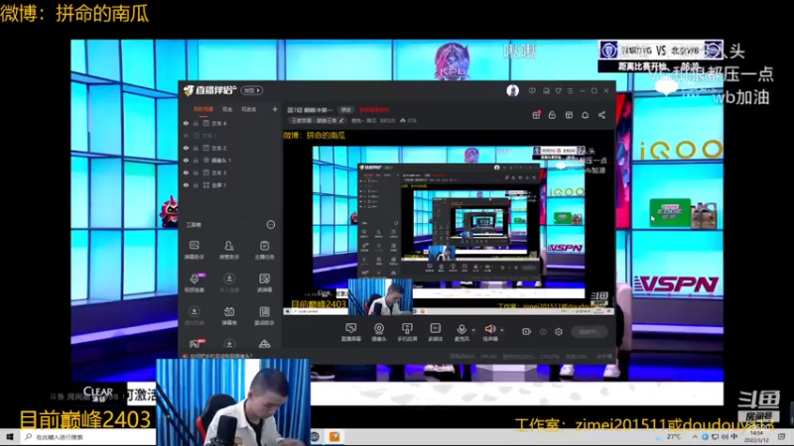The height and width of the screenshot is (446, 794).
Task: Select the 文本 4 source row
Action: tap(230, 123)
